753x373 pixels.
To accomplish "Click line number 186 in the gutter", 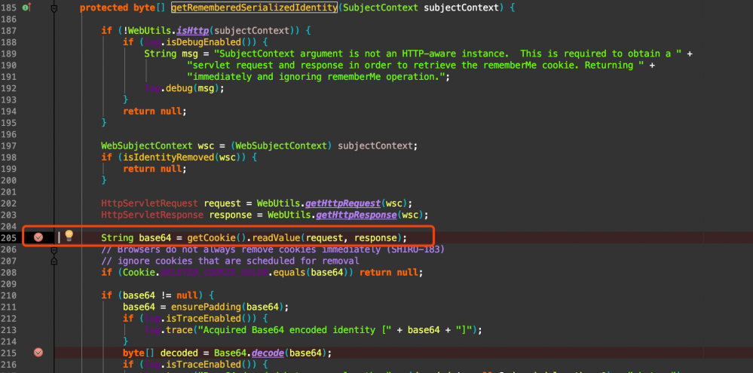I will 8,19.
